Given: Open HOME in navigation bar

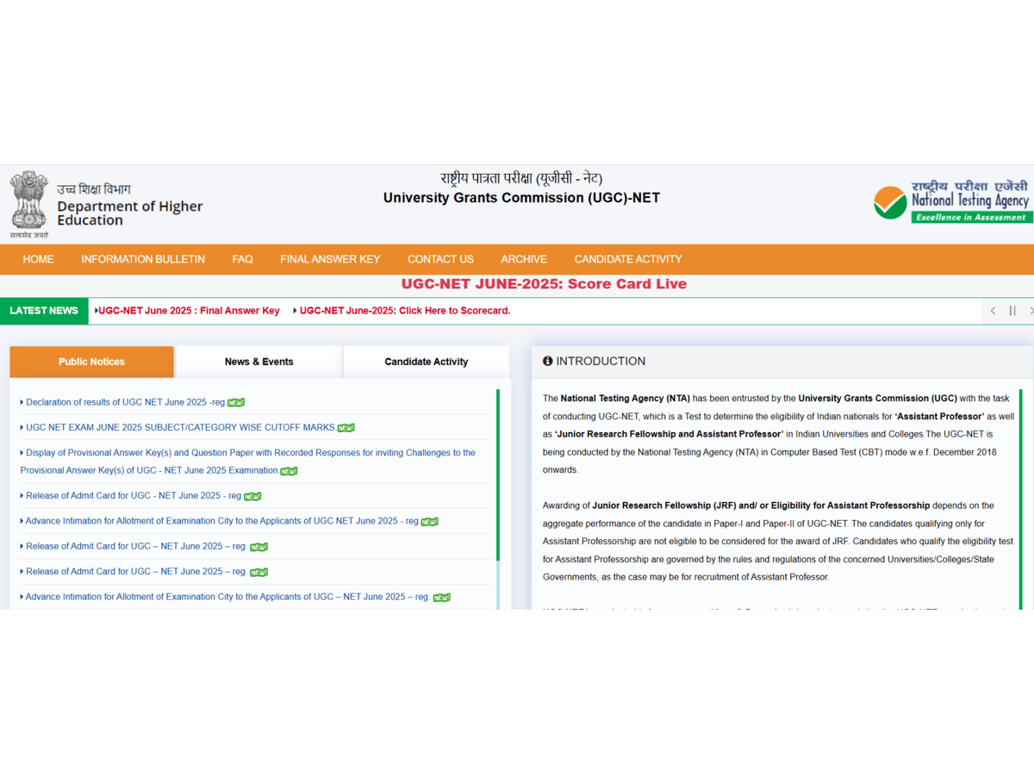Looking at the screenshot, I should tap(38, 259).
